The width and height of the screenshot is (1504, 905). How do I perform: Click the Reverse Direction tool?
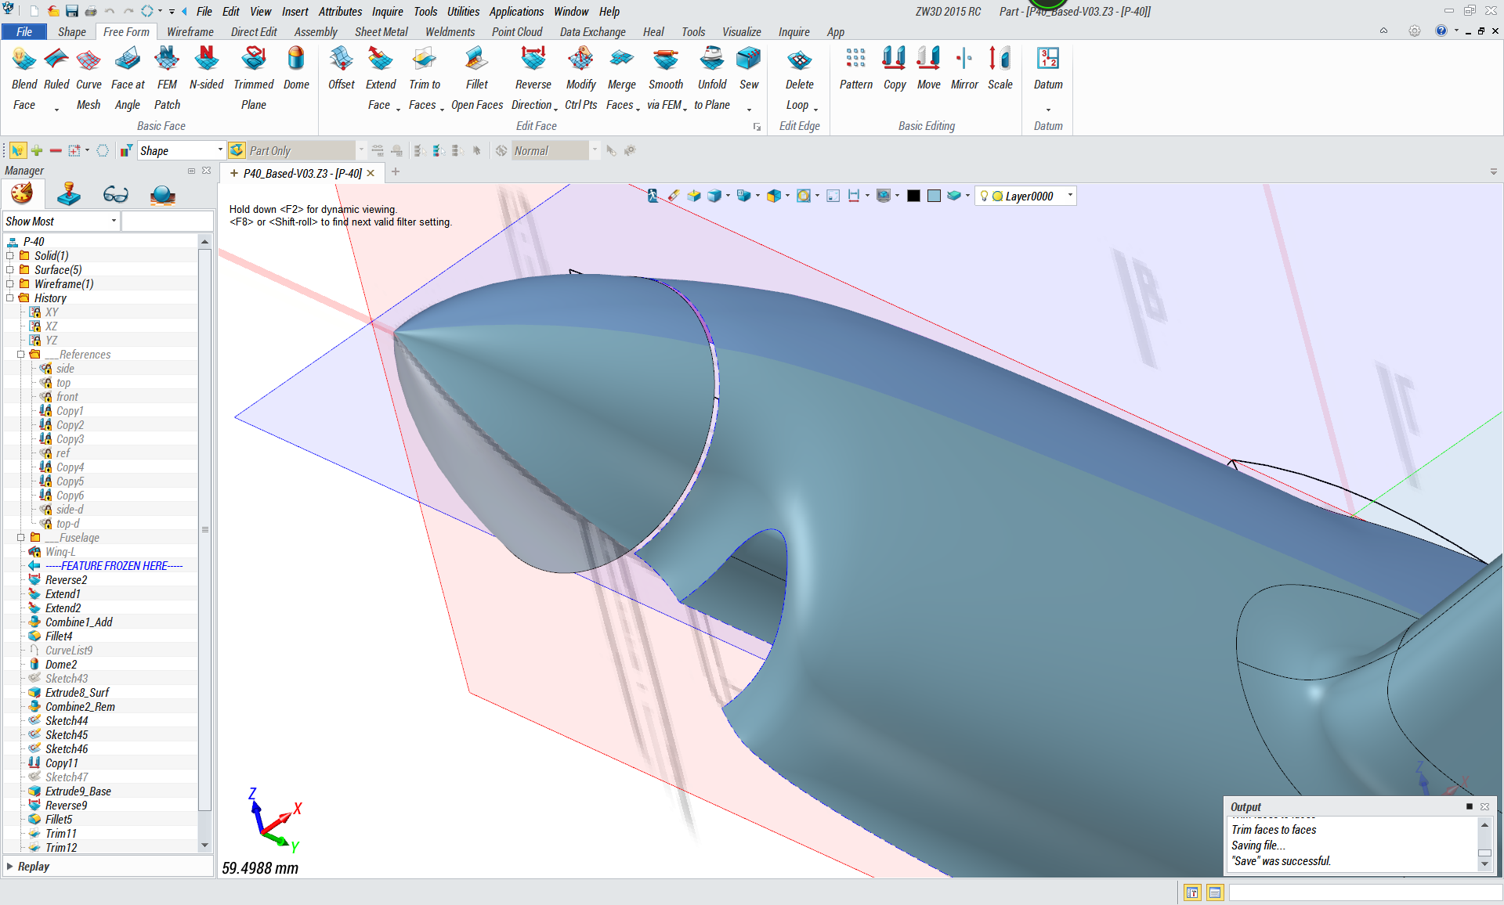(x=533, y=59)
